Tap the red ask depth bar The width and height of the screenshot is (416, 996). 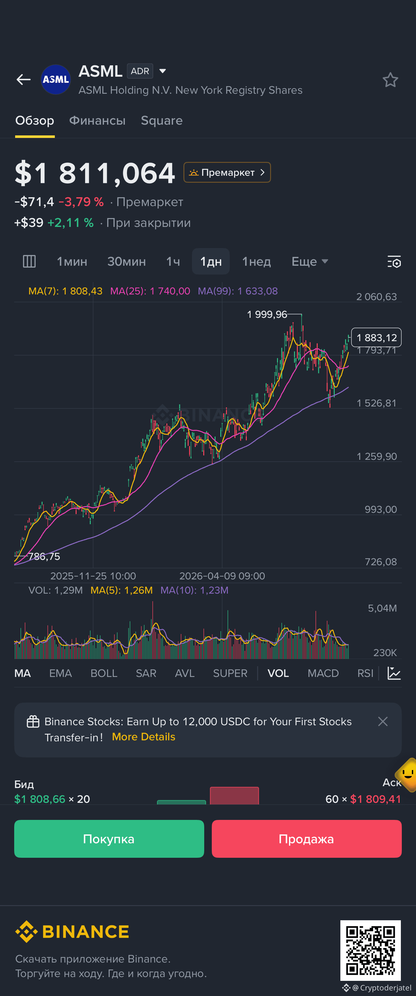(x=234, y=796)
